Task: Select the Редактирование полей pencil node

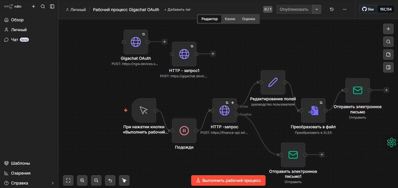Action: pos(273,82)
